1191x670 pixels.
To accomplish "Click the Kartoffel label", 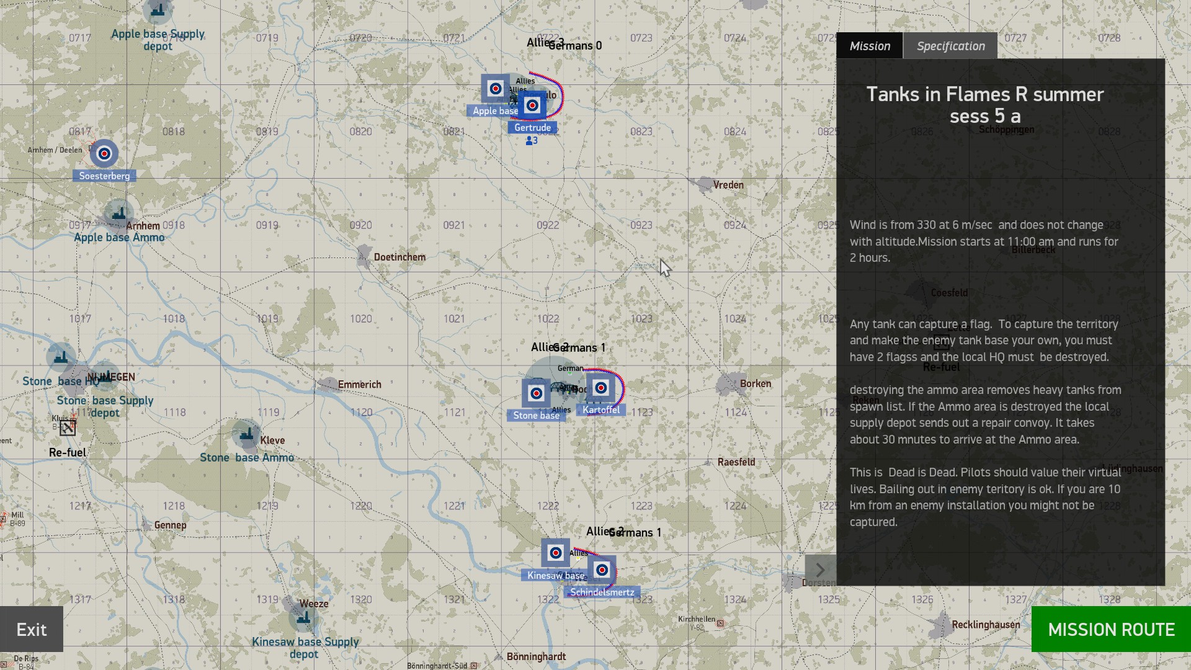I will [601, 410].
